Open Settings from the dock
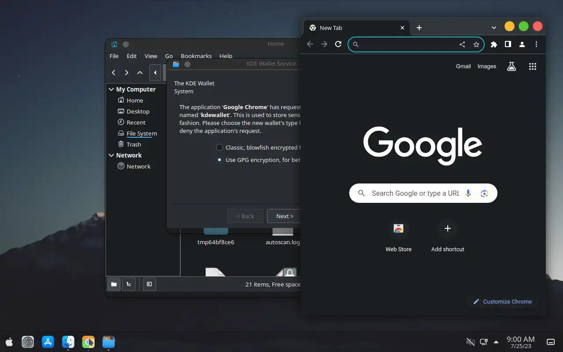563x352 pixels. coord(28,342)
